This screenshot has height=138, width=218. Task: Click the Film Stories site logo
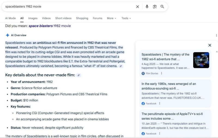click(143, 73)
